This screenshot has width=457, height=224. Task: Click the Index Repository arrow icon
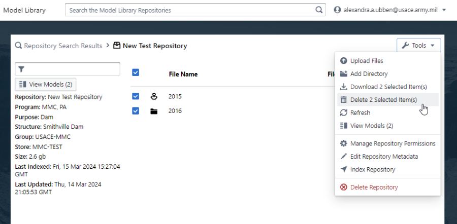tap(344, 170)
